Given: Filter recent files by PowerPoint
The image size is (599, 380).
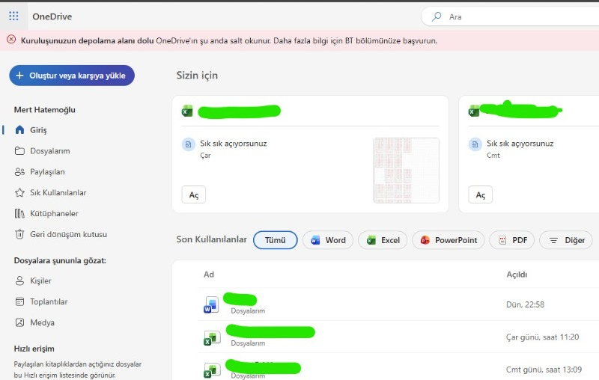Looking at the screenshot, I should tap(448, 240).
